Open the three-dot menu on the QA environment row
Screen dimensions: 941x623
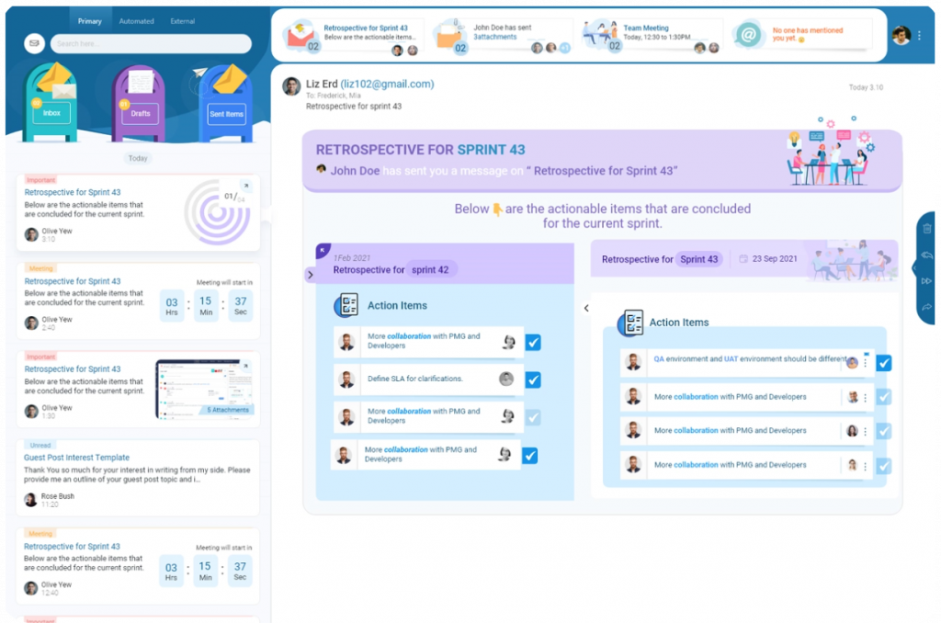[x=866, y=363]
